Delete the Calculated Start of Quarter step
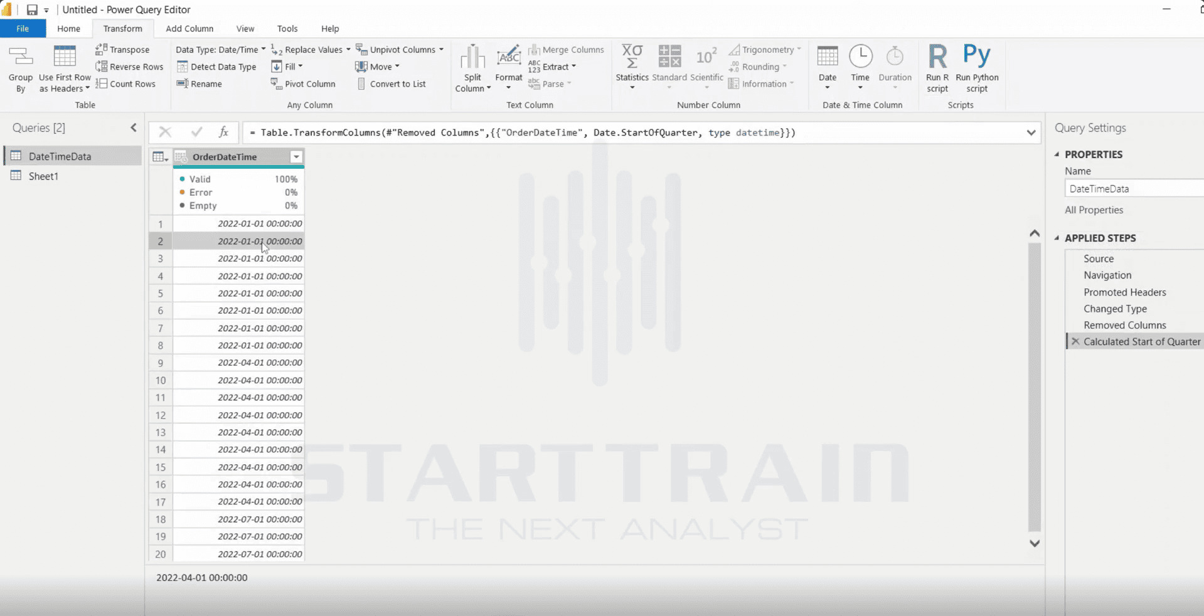 [1075, 341]
